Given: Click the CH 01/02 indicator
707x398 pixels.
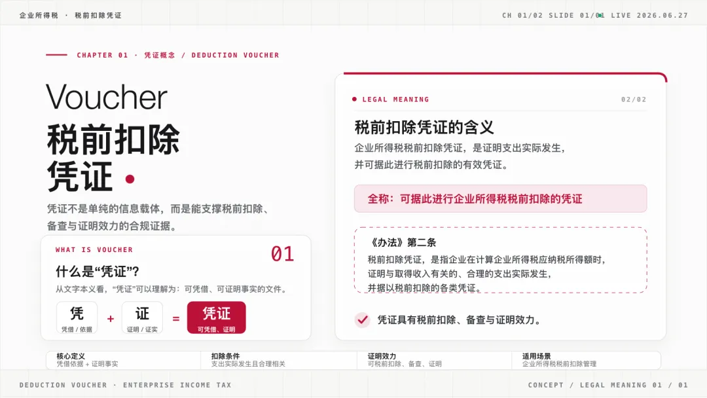Looking at the screenshot, I should [x=522, y=15].
